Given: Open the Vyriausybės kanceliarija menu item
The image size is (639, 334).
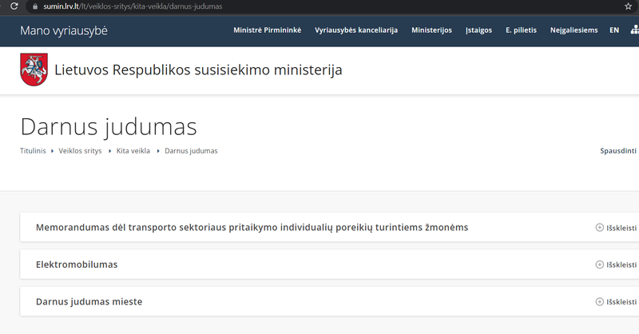Looking at the screenshot, I should tap(356, 30).
